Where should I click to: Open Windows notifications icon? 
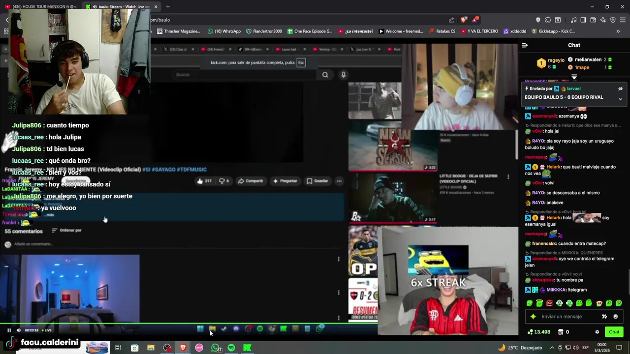(619, 348)
